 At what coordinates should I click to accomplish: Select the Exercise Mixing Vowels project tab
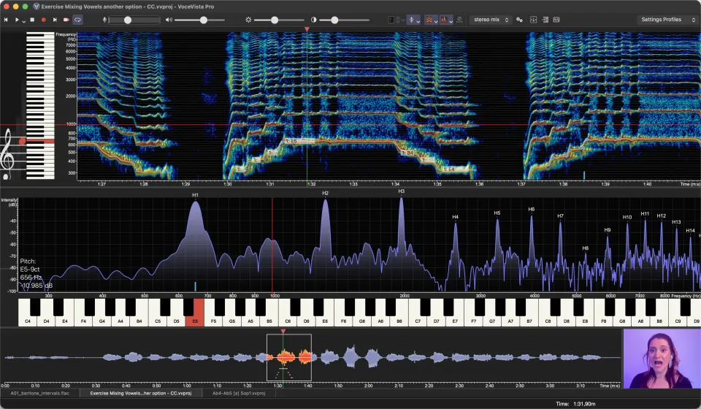coord(140,394)
